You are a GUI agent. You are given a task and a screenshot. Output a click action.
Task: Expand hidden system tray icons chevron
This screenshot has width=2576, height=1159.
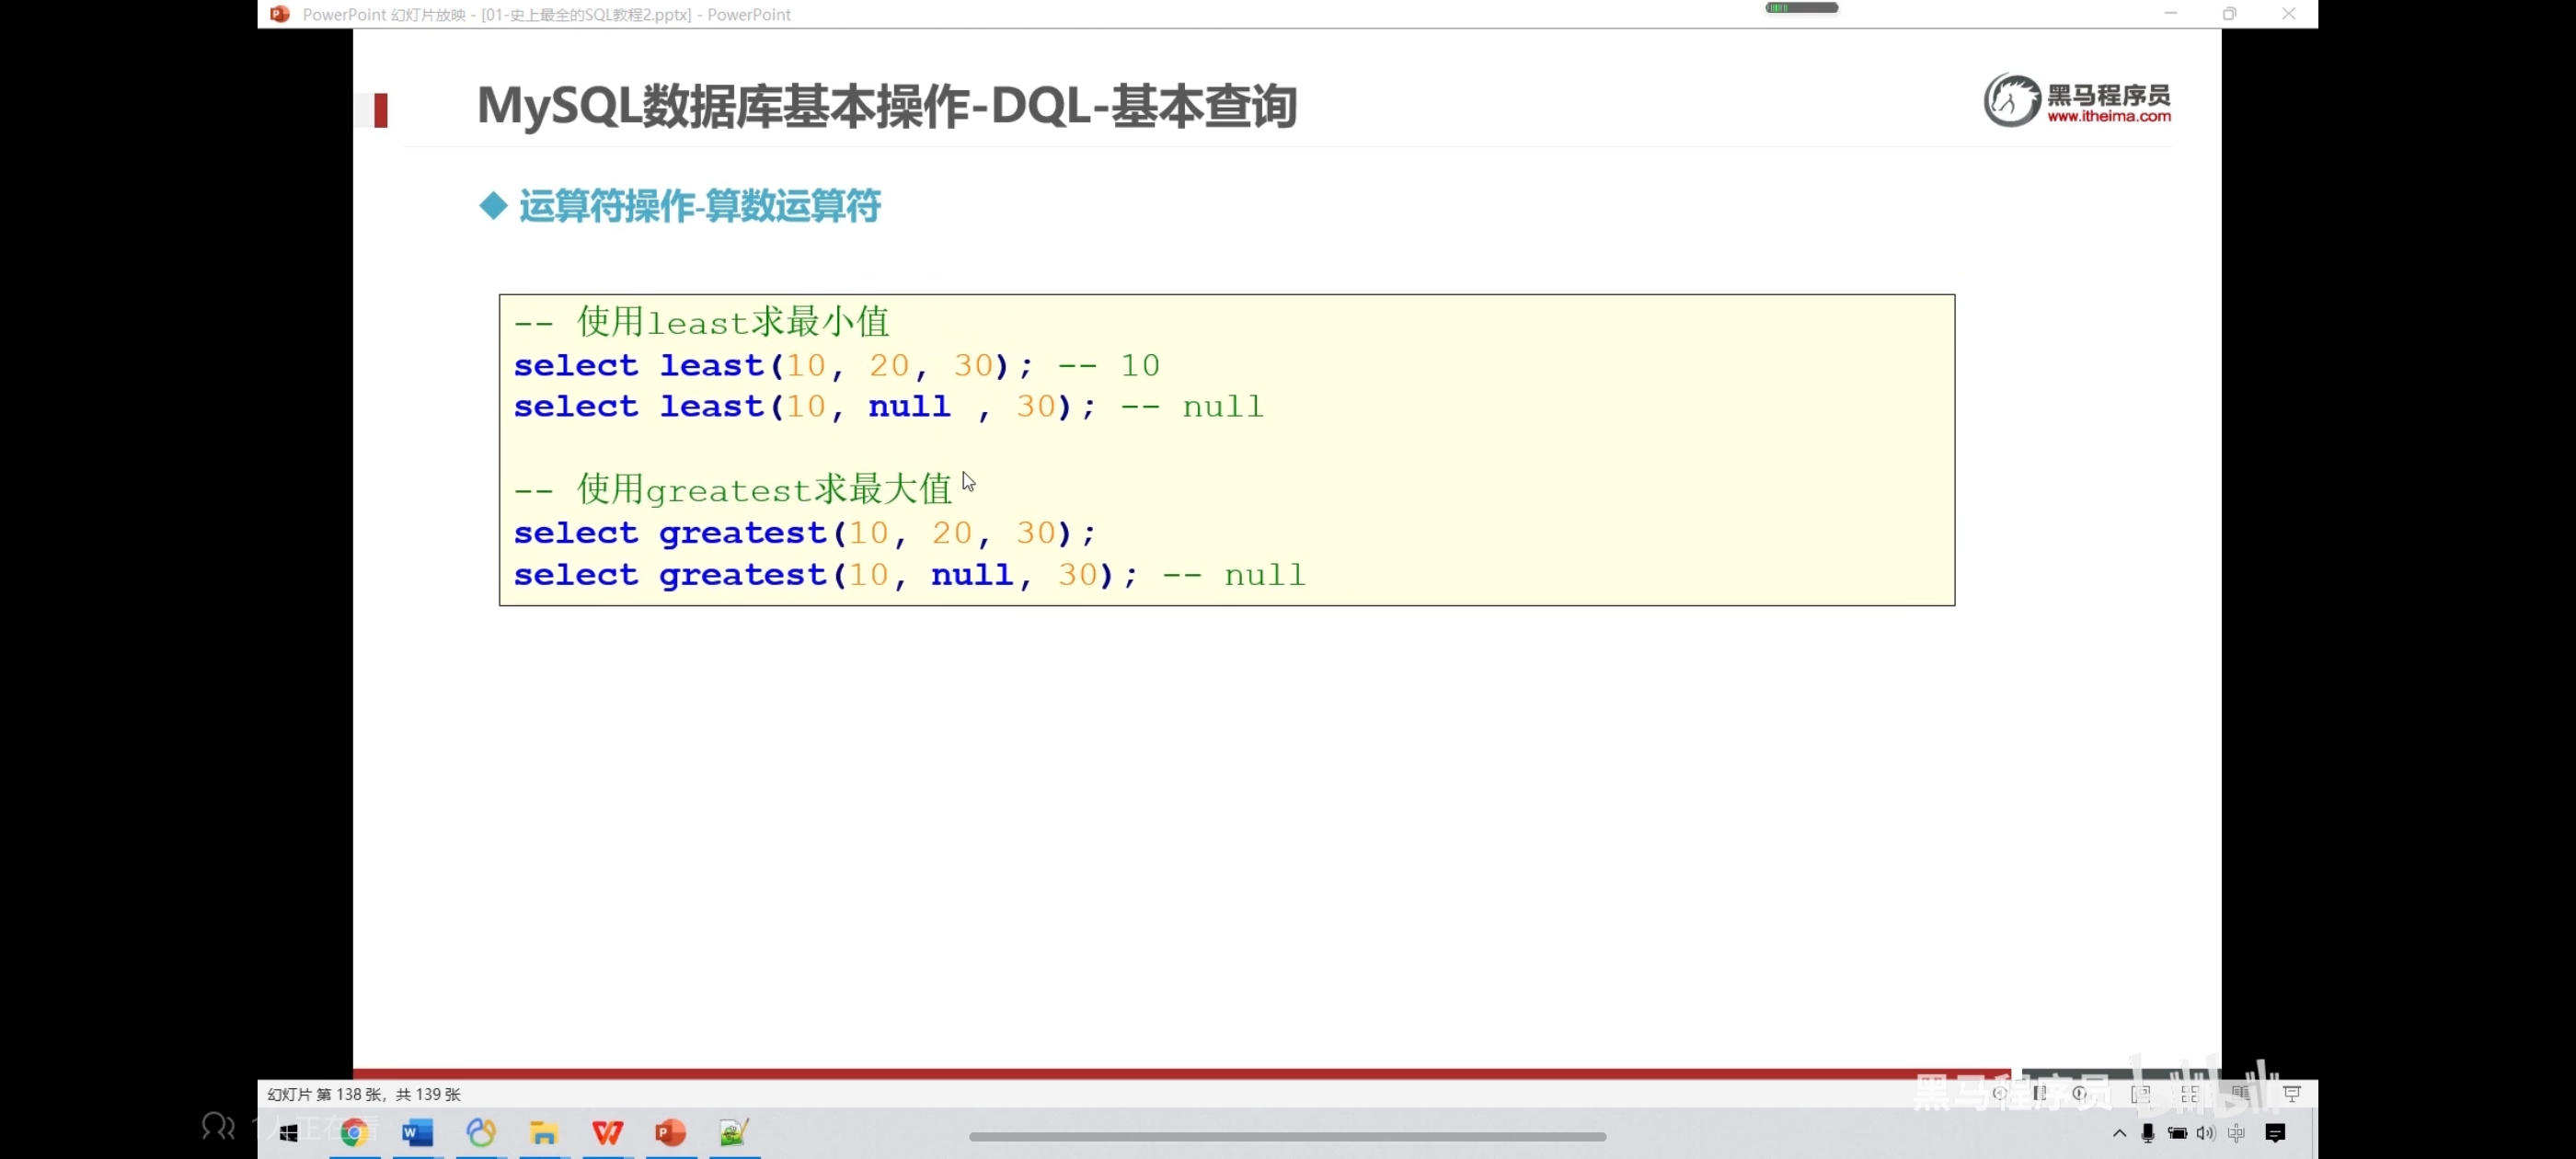click(2120, 1133)
